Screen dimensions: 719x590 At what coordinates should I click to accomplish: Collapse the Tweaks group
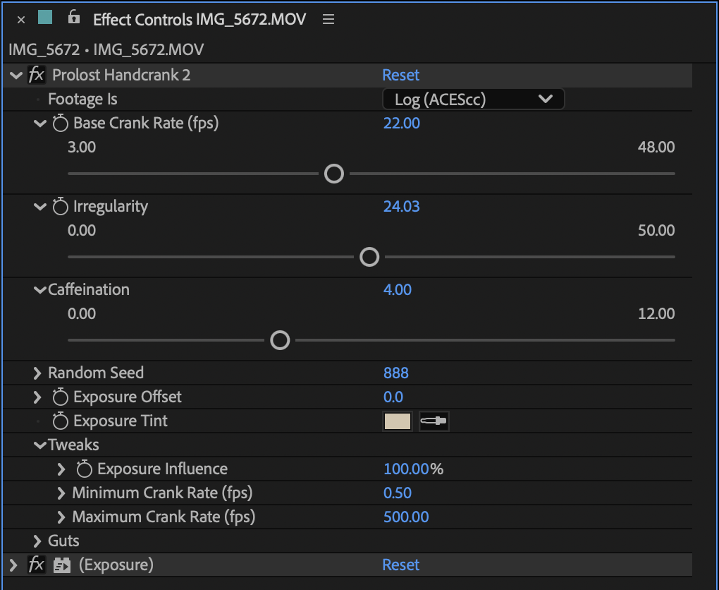pos(40,445)
